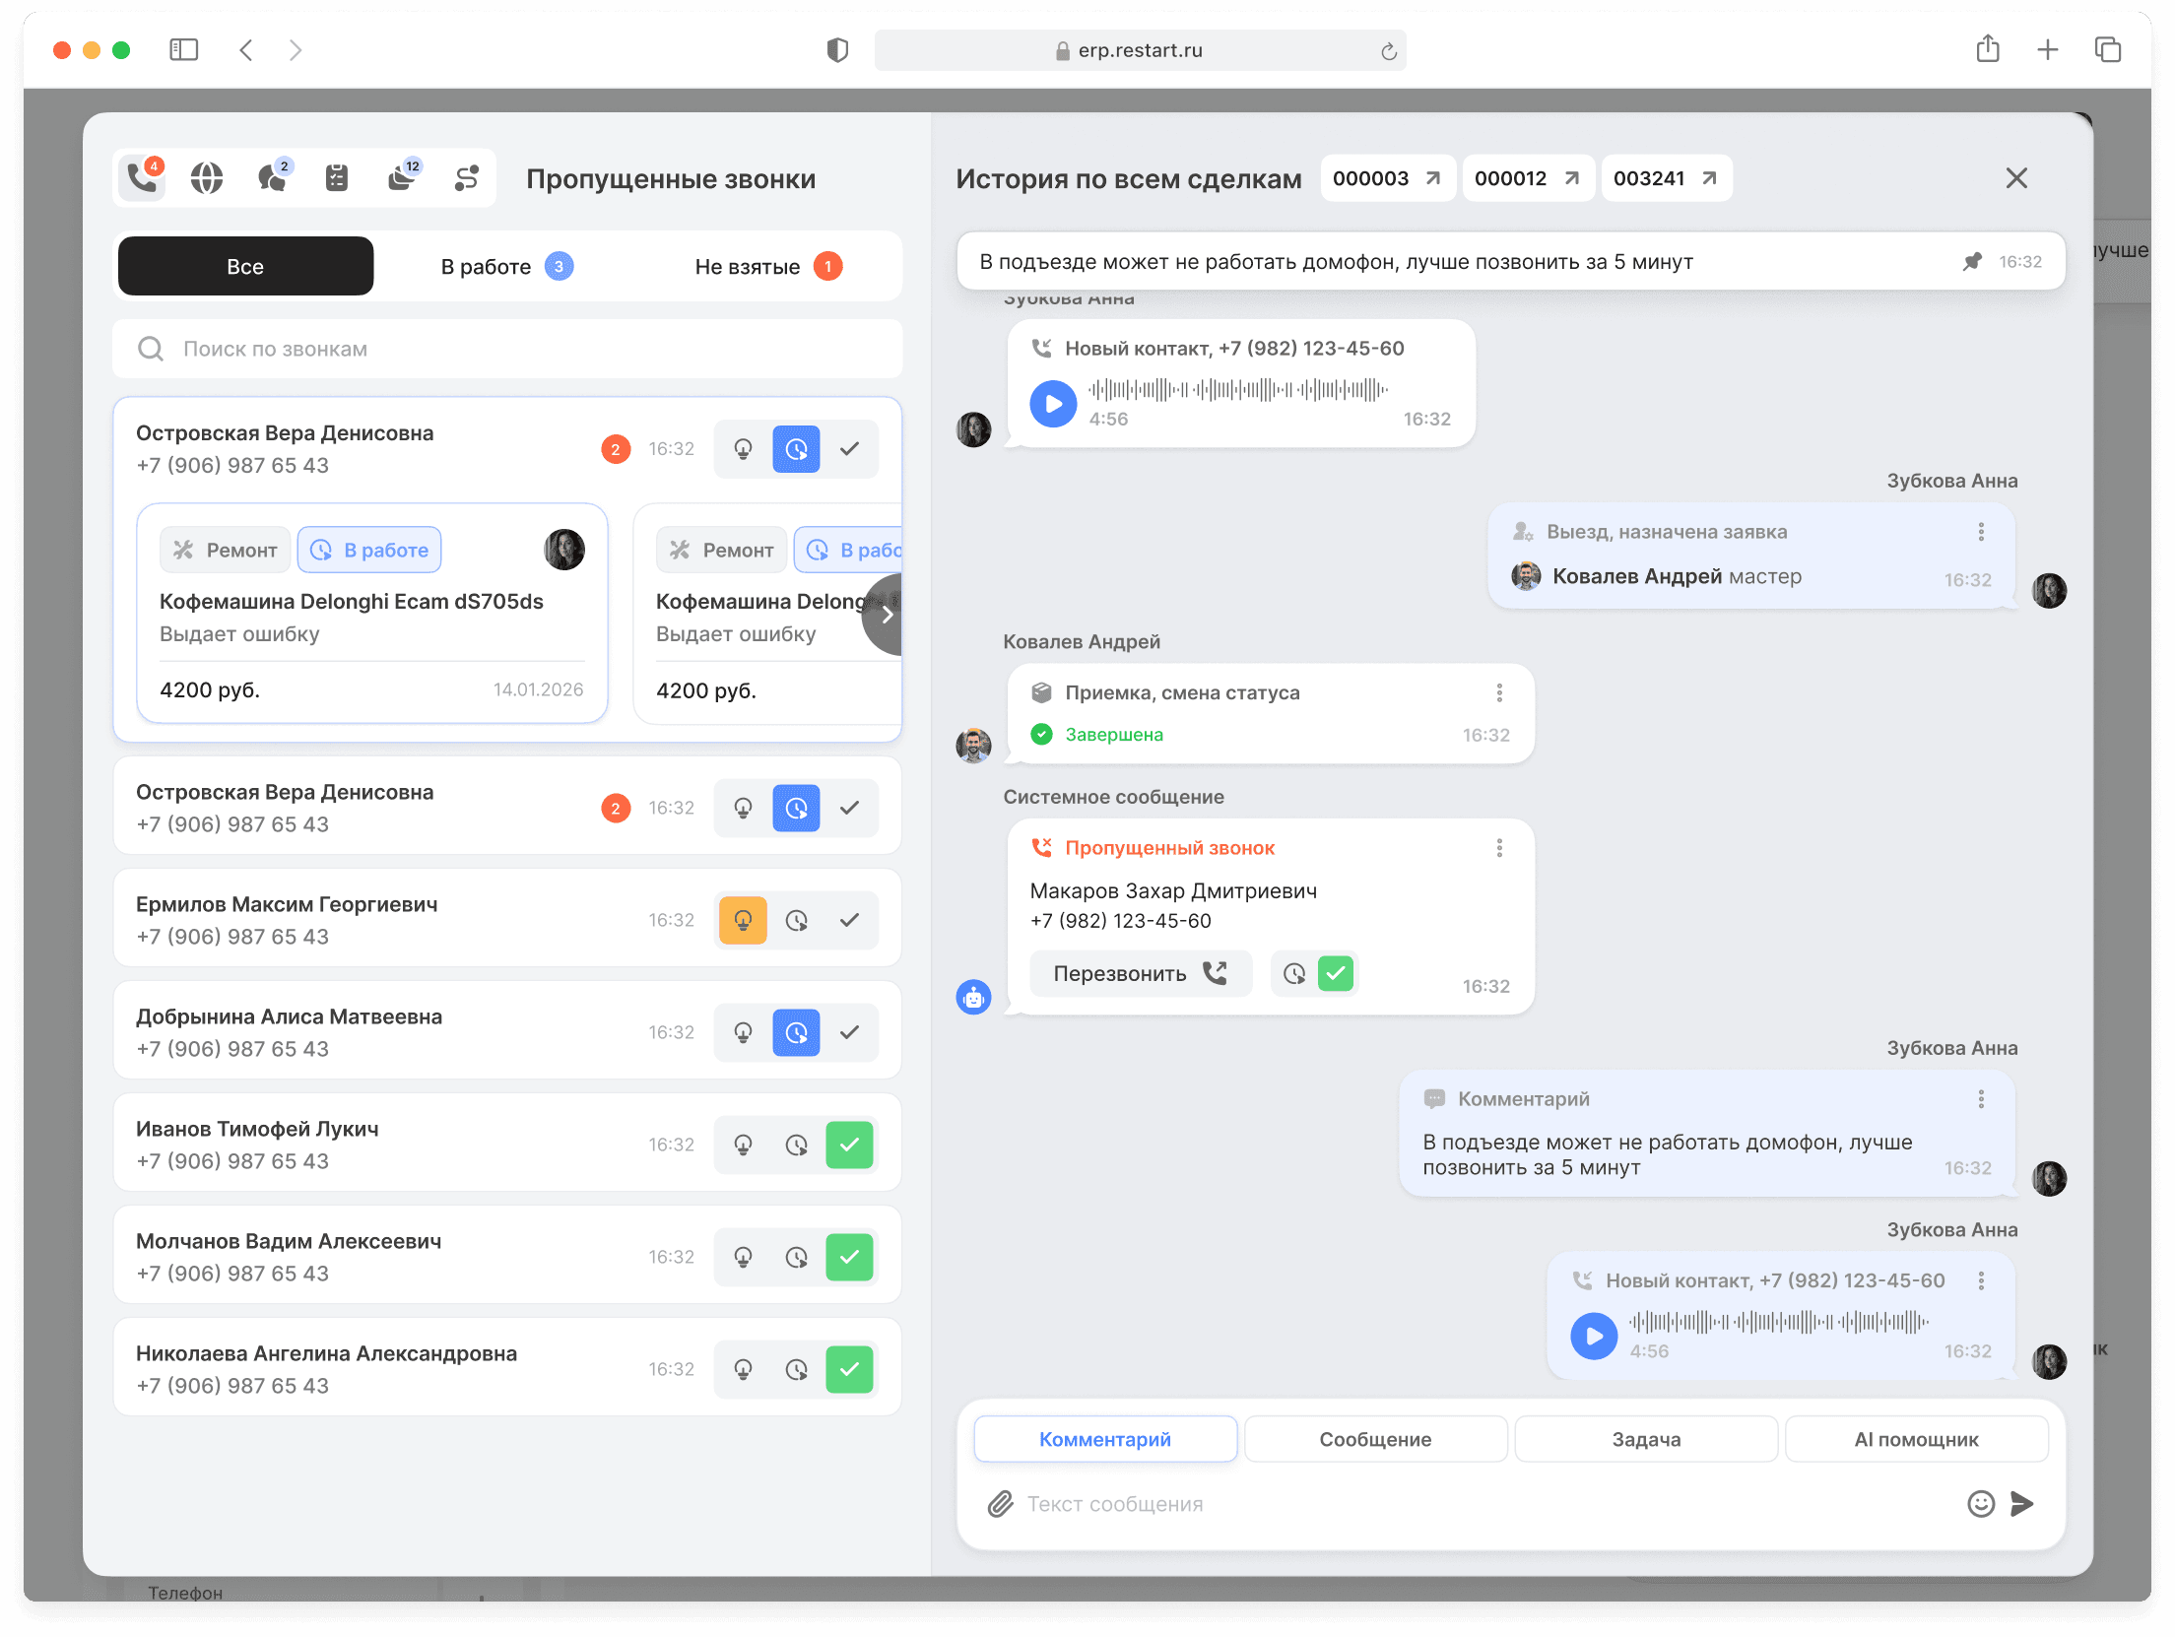Open the three-dot menu on 'Пропущенный звонок' message

coord(1500,846)
